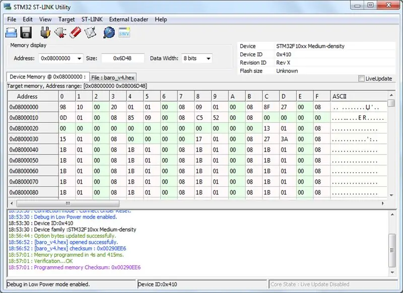Click the globe update icon in toolbar

[109, 33]
